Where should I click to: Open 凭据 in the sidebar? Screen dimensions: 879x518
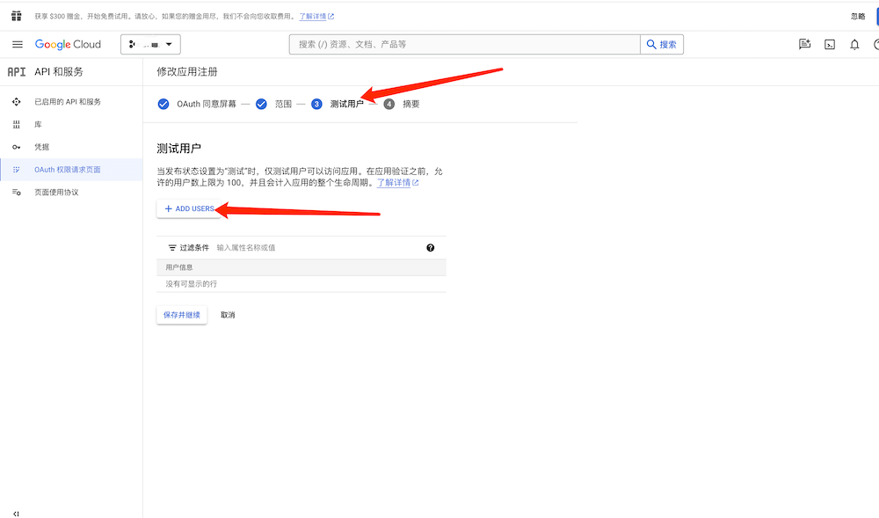click(41, 147)
